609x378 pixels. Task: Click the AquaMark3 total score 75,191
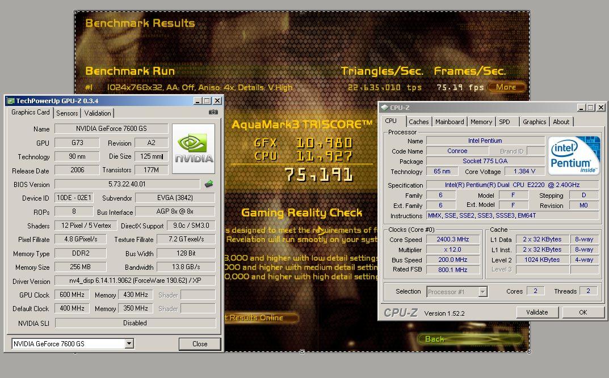(x=319, y=175)
